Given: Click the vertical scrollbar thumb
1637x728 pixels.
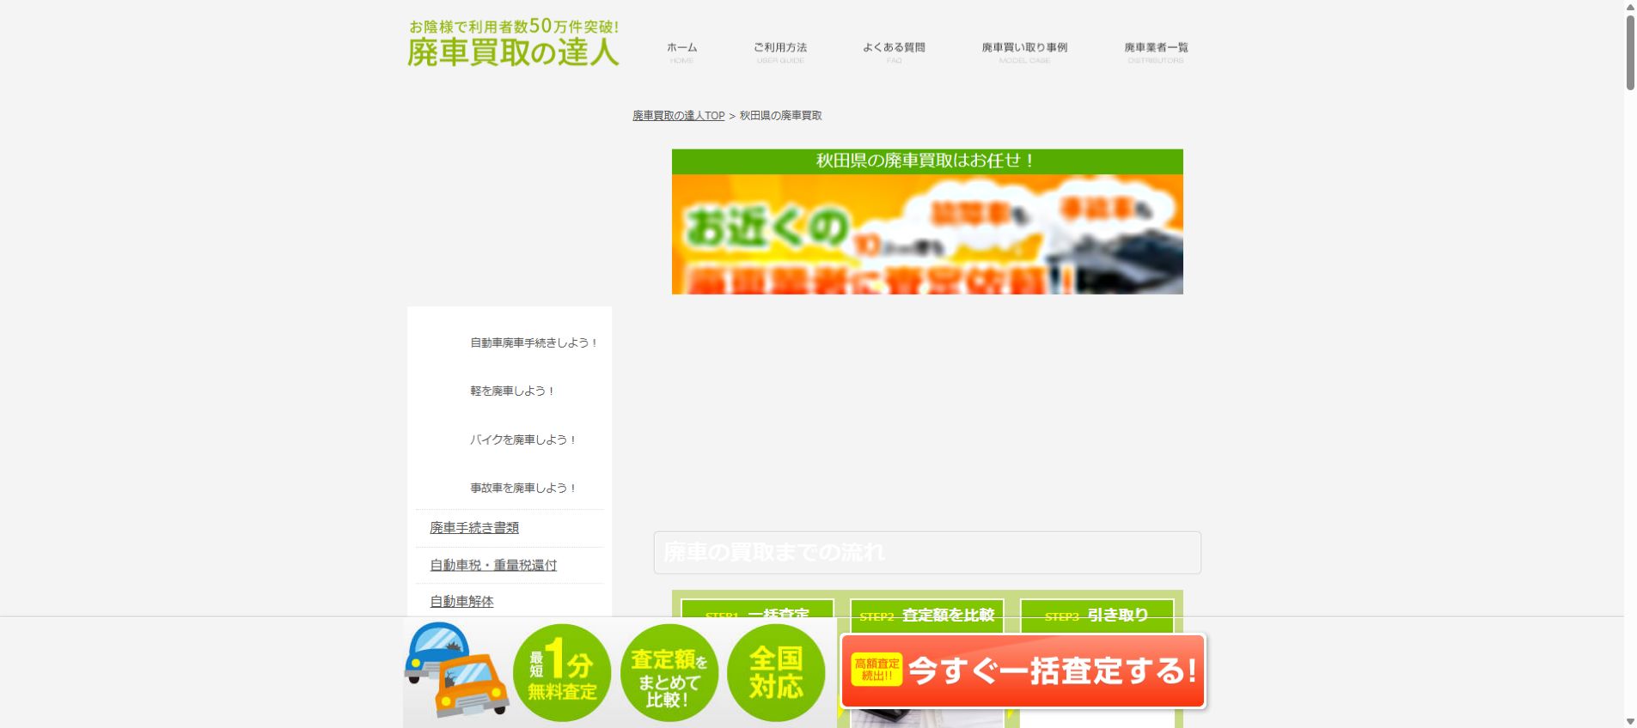Looking at the screenshot, I should coord(1630,52).
